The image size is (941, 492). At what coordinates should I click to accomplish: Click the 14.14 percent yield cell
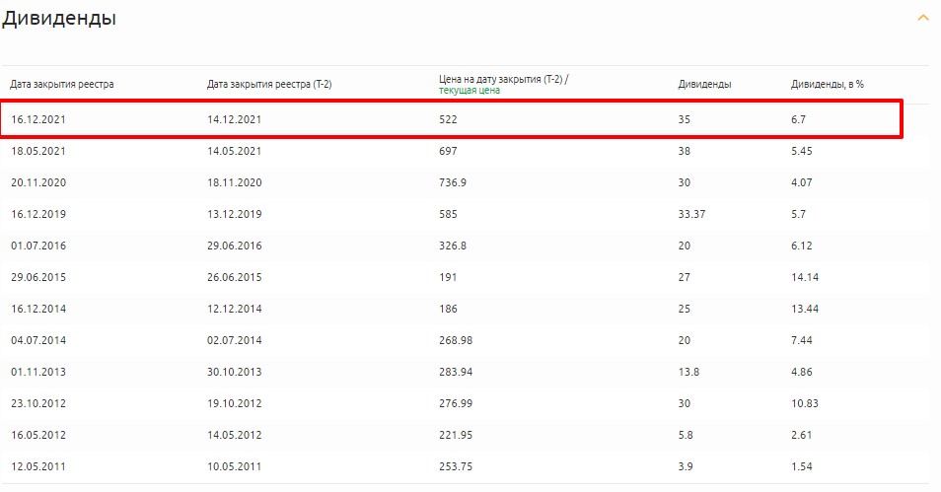[804, 277]
